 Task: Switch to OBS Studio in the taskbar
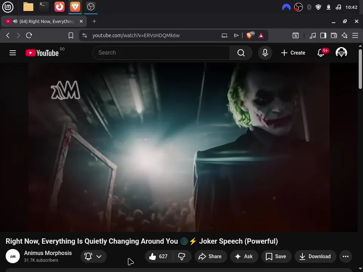[x=90, y=7]
